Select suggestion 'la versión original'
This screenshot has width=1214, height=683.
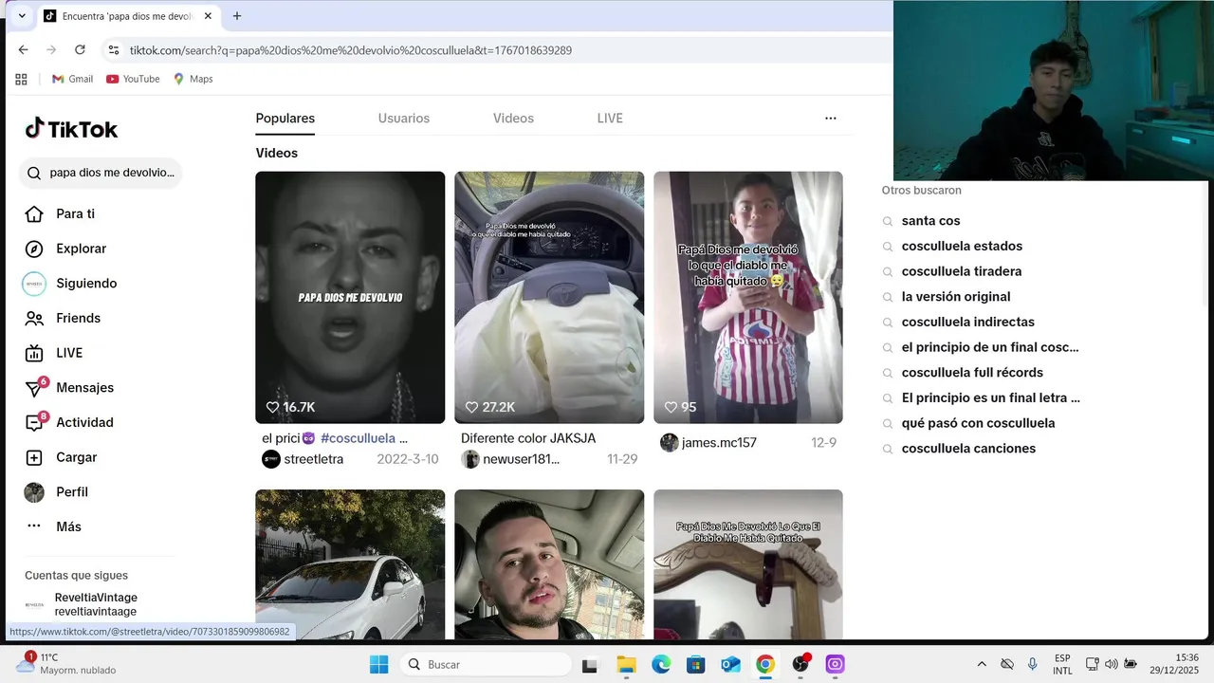tap(956, 297)
